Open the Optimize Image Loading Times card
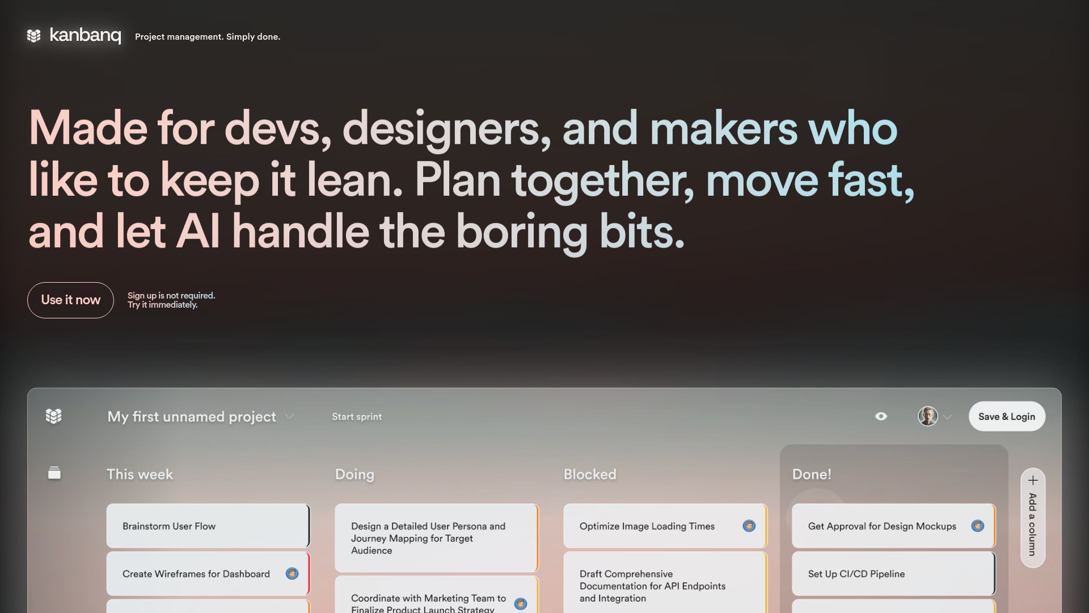 point(665,526)
